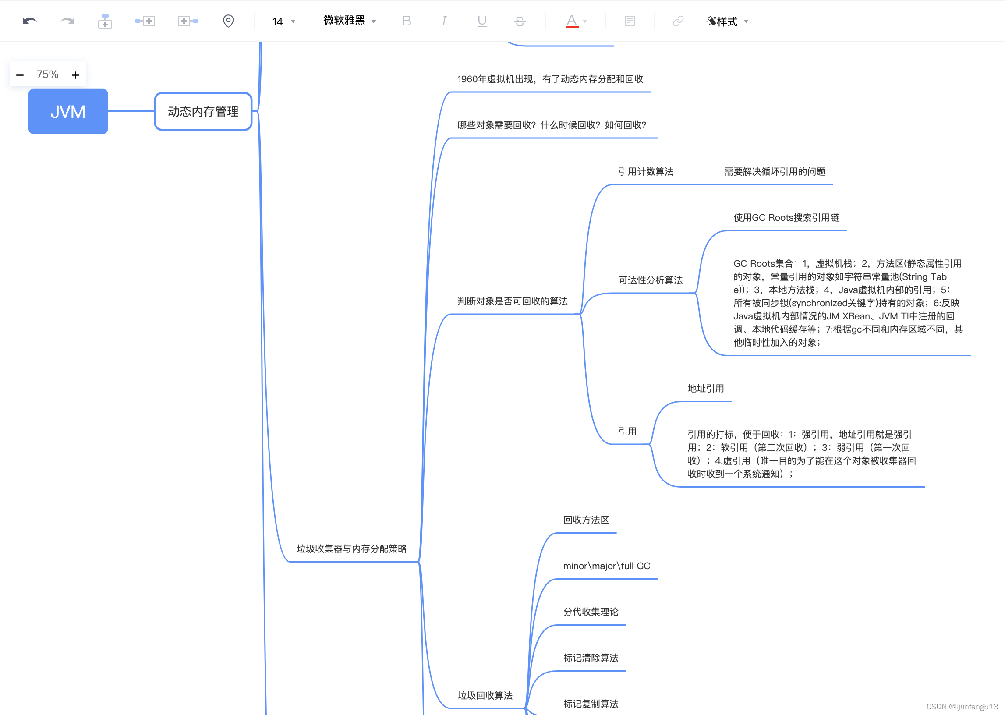Click the redo arrow icon

click(x=67, y=21)
